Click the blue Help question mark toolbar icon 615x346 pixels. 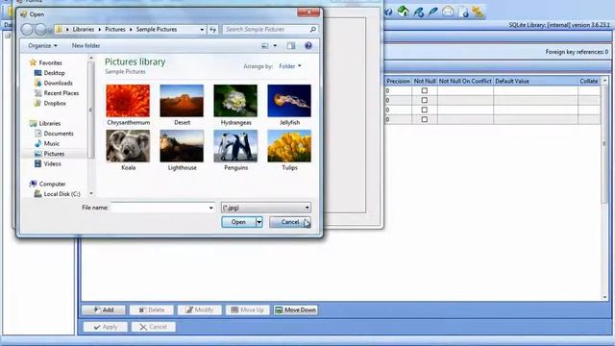pos(388,12)
